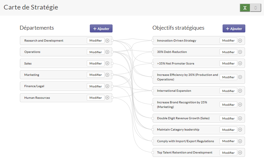Click the arrow icon on the Finance/Legal row
This screenshot has height=159, width=264.
click(107, 86)
